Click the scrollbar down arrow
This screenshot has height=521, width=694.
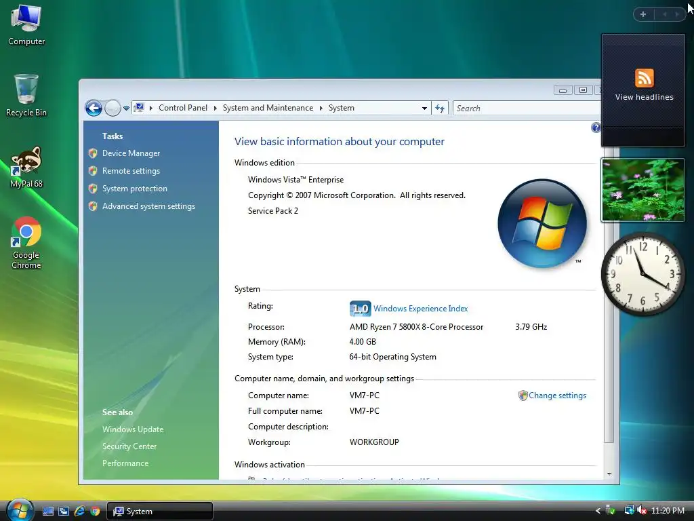point(609,474)
